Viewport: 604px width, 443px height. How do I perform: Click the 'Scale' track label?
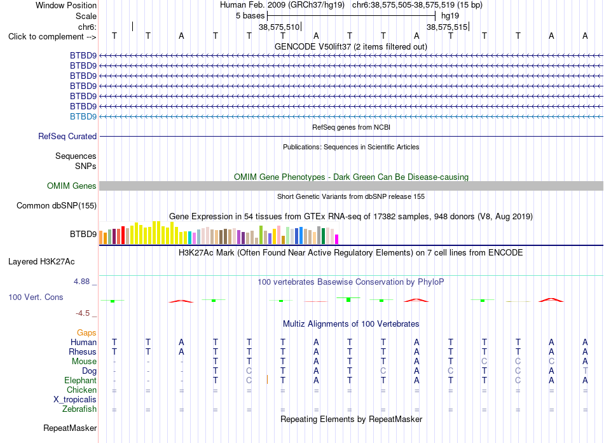[86, 16]
